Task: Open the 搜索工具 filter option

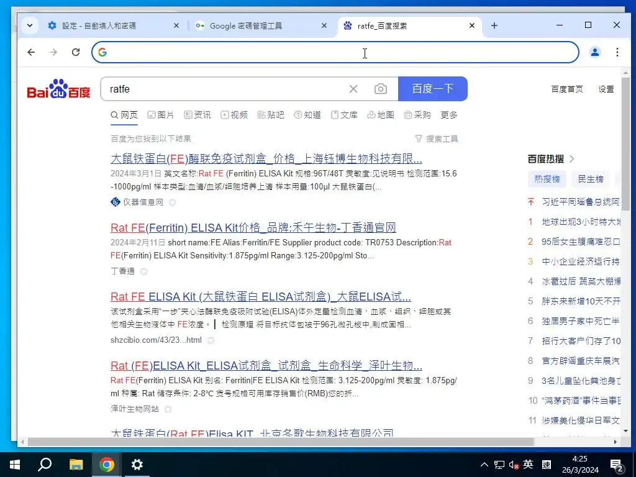Action: (x=437, y=139)
